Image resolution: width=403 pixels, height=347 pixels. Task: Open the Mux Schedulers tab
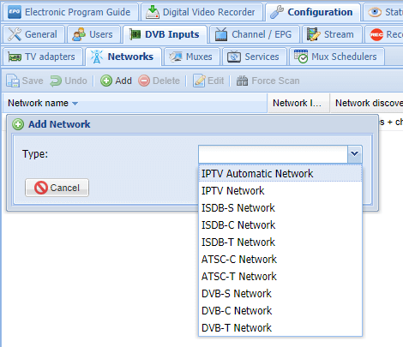pos(336,57)
